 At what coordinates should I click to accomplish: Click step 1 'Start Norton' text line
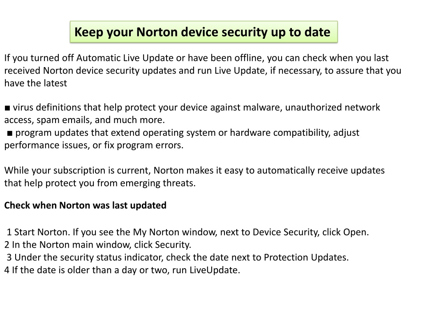coord(187,232)
